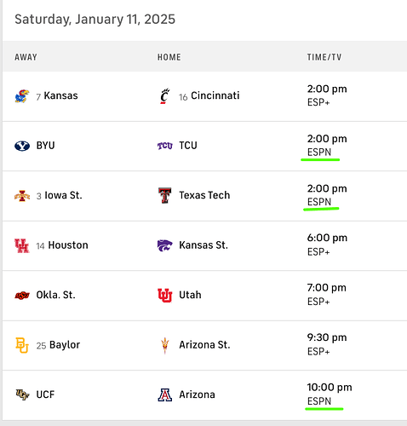The width and height of the screenshot is (407, 426).
Task: Select the Arizona State pitchfork logo
Action: [x=164, y=345]
